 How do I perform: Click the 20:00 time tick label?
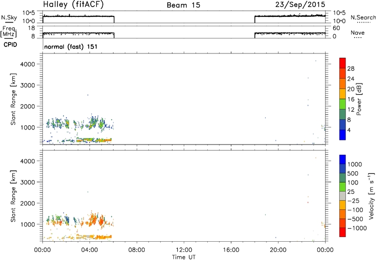tap(278, 250)
